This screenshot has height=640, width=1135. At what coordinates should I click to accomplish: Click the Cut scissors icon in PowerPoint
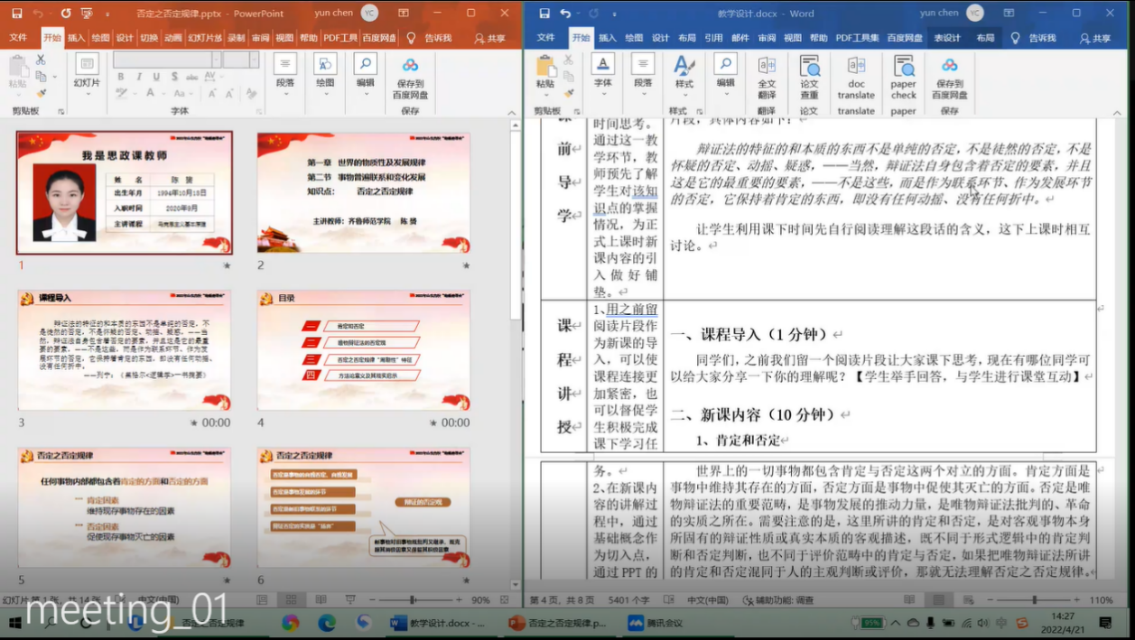click(40, 60)
